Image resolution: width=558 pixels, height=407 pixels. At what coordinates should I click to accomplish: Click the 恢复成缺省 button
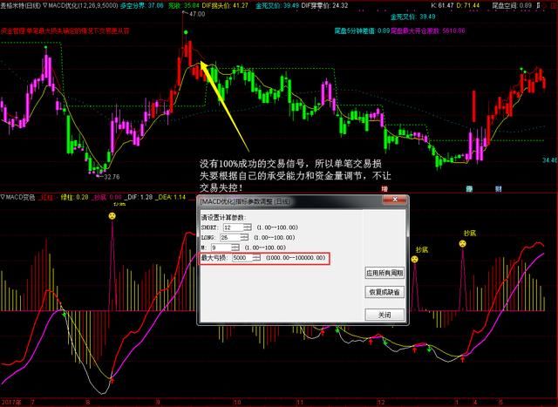[384, 292]
